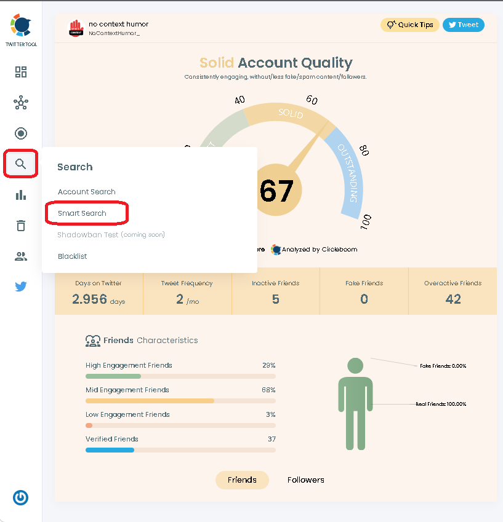
Task: Switch to the Followers view
Action: (x=305, y=480)
